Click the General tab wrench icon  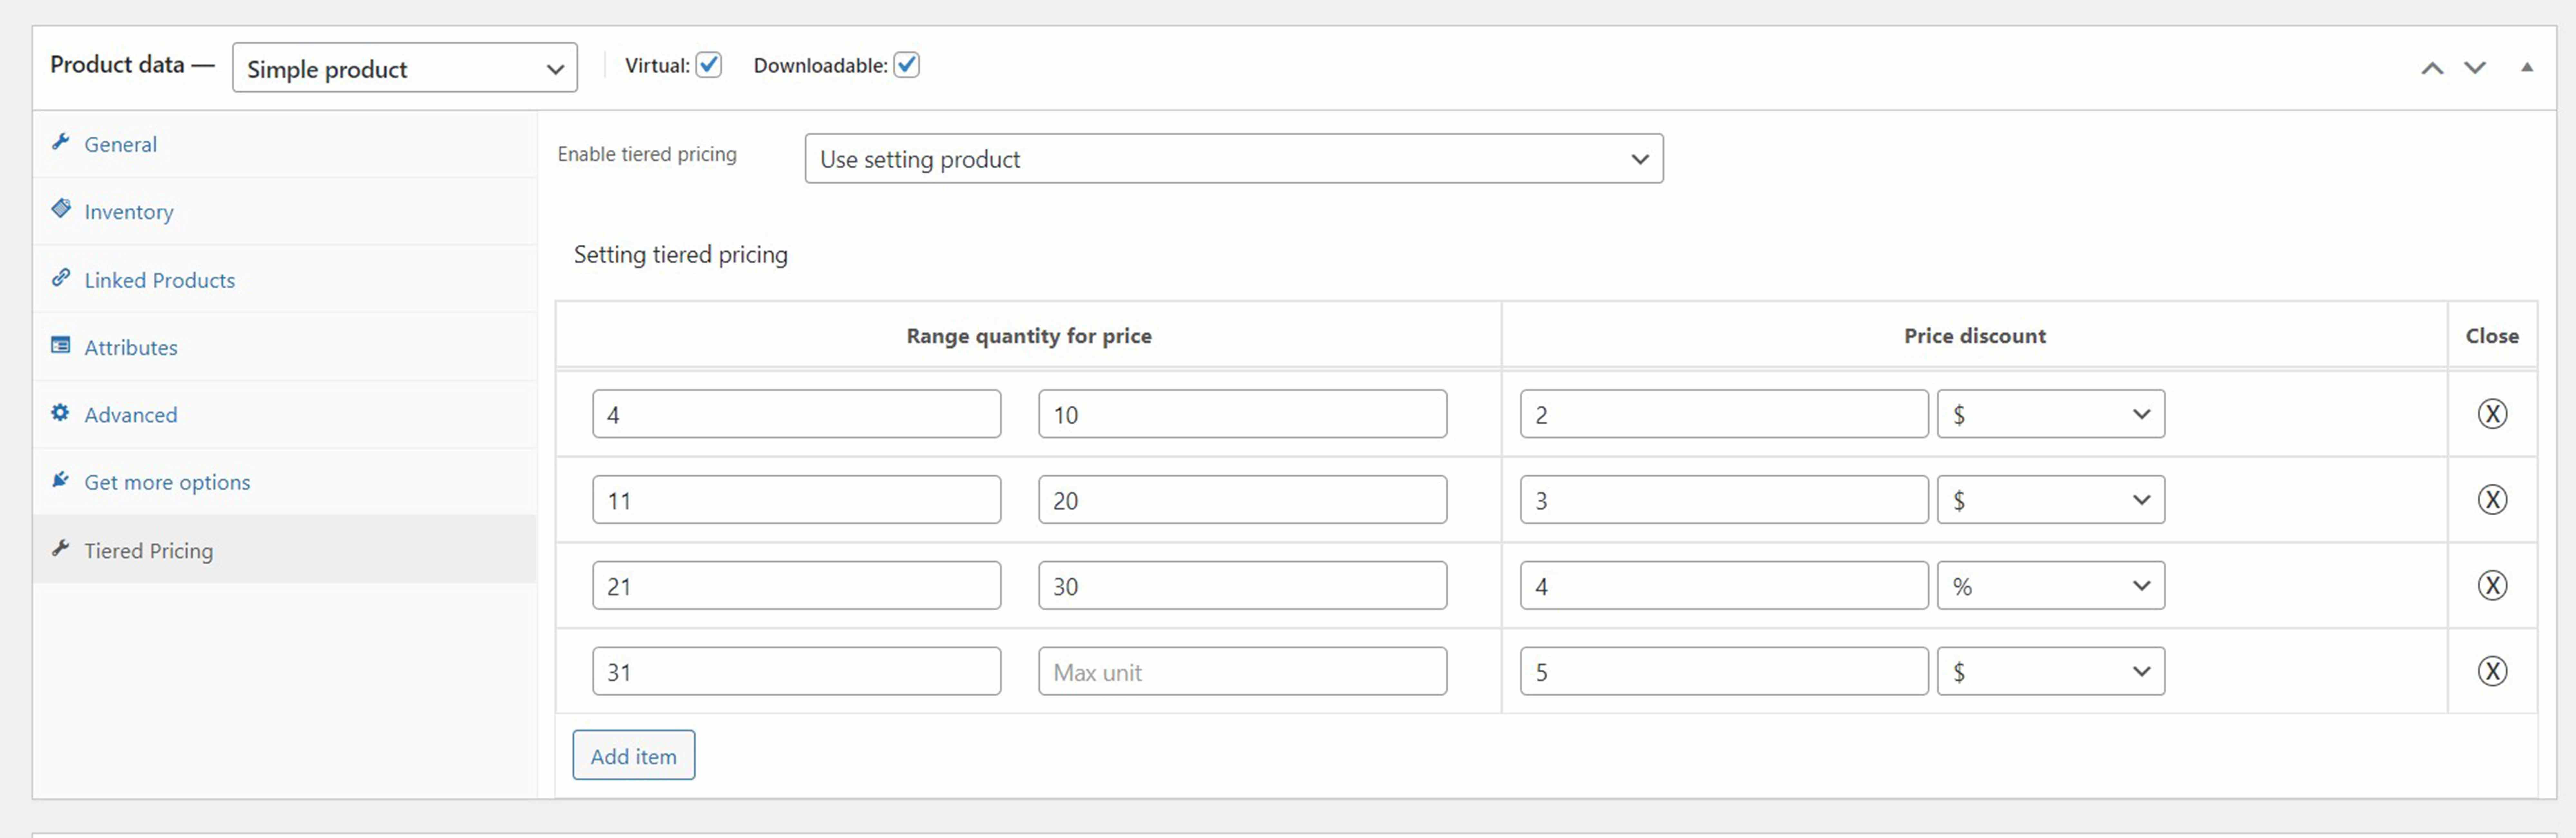(x=61, y=142)
